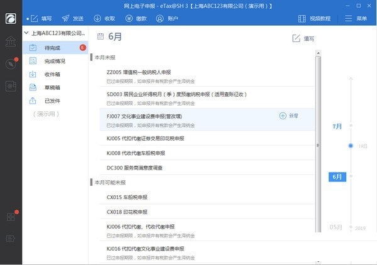Select the 待完成 menu item
Image resolution: width=377 pixels, height=265 pixels.
[55, 48]
